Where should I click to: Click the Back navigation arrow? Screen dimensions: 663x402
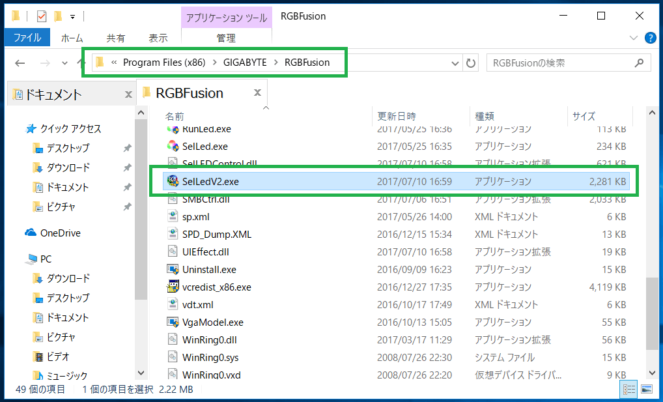tap(20, 63)
